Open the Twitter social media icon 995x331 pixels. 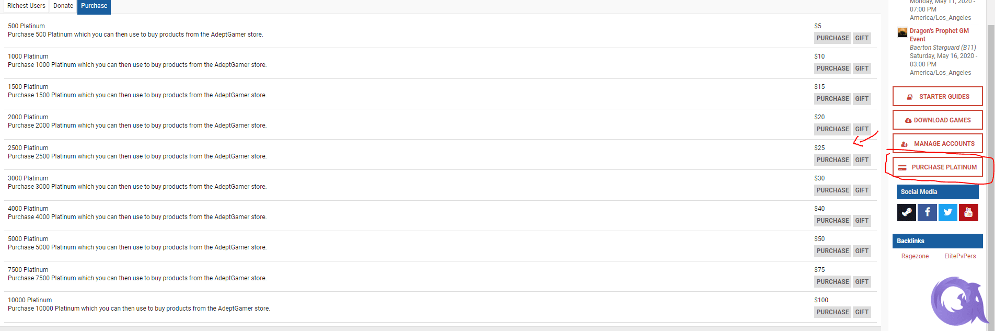948,212
